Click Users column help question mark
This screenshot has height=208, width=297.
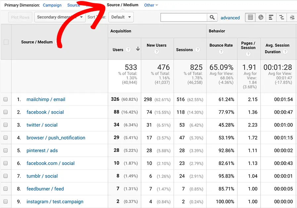click(x=128, y=50)
